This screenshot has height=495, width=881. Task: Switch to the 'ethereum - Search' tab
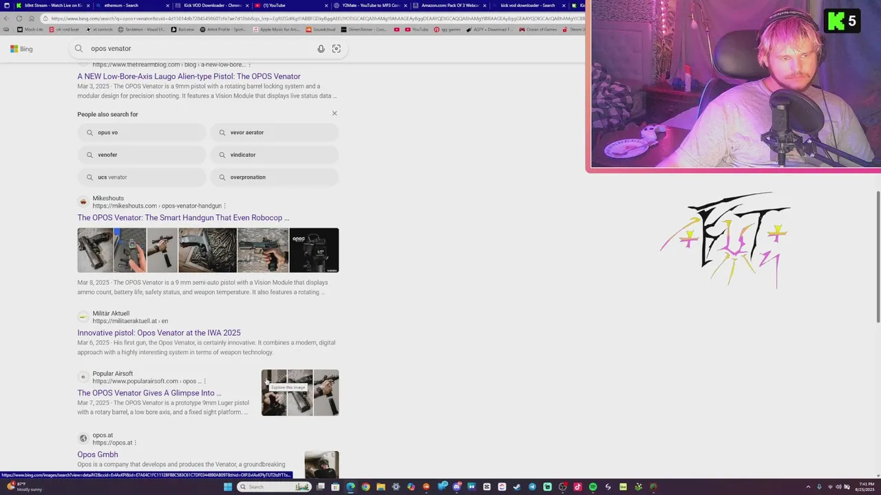pyautogui.click(x=131, y=5)
